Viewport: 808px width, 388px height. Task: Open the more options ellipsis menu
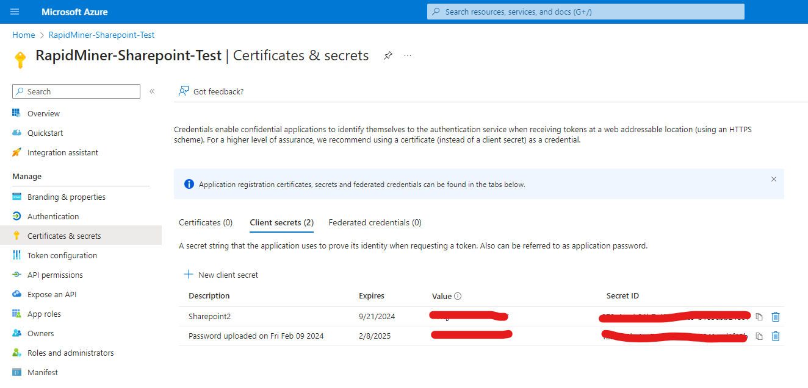tap(408, 55)
